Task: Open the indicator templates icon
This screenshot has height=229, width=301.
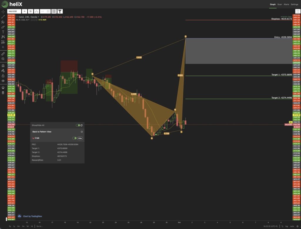Action: click(x=48, y=11)
